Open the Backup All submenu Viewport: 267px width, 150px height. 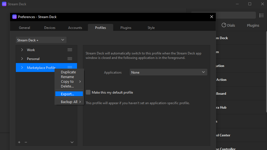[69, 102]
